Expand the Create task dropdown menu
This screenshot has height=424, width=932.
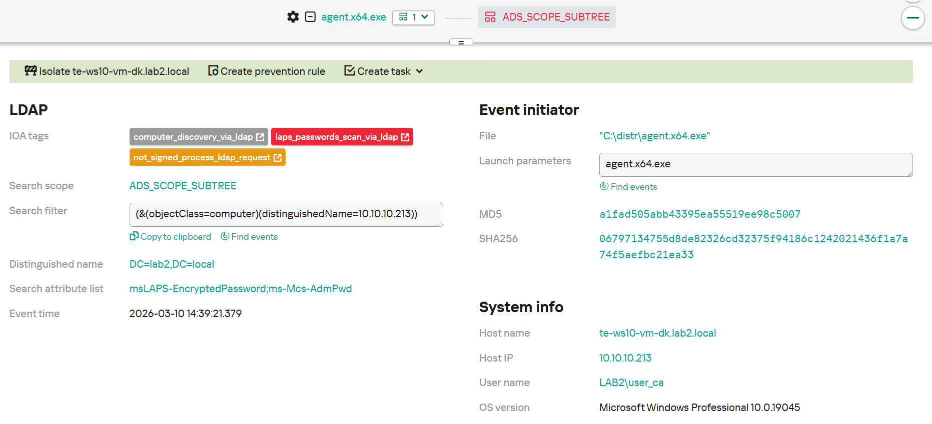click(384, 71)
